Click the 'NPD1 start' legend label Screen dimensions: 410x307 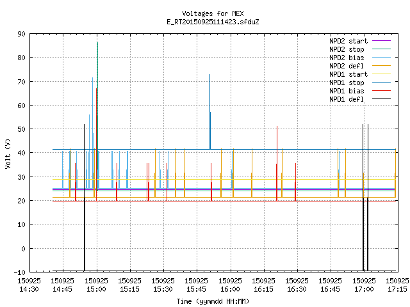pyautogui.click(x=348, y=74)
